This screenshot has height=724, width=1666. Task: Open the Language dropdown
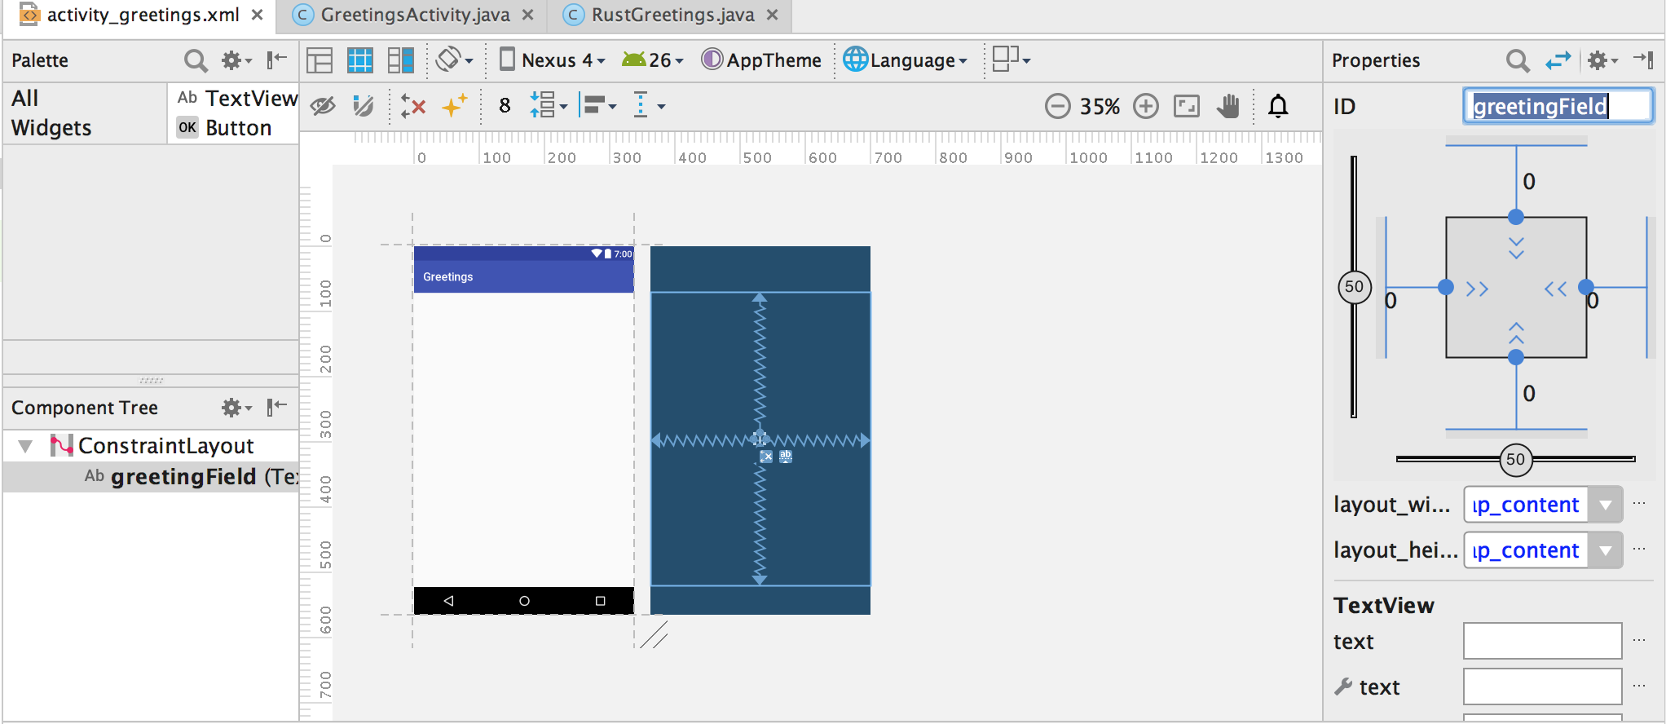(906, 60)
